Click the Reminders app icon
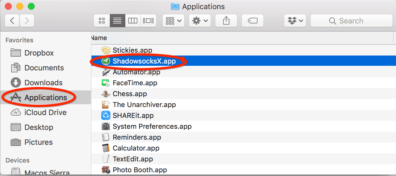 (x=106, y=137)
